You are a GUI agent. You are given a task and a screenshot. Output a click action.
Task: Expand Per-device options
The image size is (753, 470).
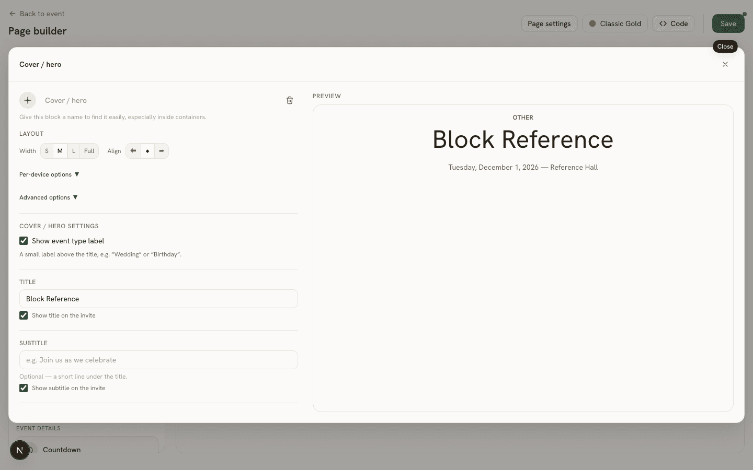pos(49,174)
